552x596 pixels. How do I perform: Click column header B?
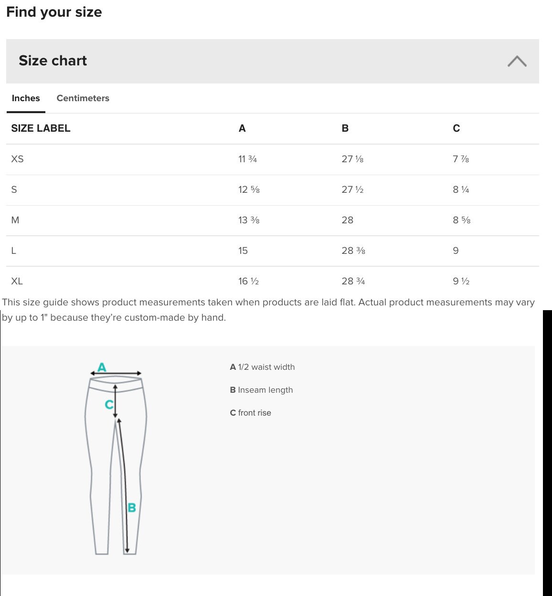[x=345, y=128]
